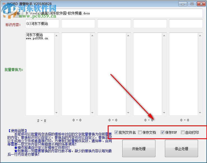This screenshot has height=163, width=207.
Task: Click the www.pc0359.cn line in first column
Action: [37, 38]
